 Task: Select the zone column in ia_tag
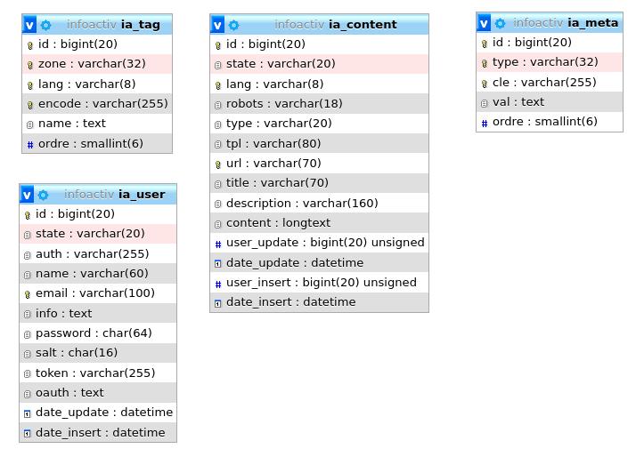(92, 64)
